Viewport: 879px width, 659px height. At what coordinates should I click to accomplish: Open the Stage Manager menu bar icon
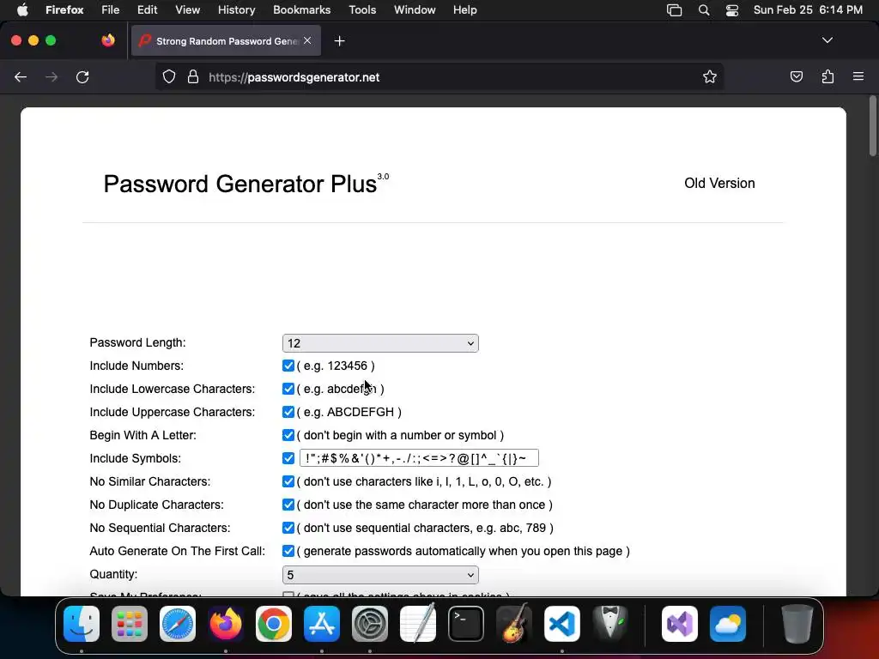[675, 10]
